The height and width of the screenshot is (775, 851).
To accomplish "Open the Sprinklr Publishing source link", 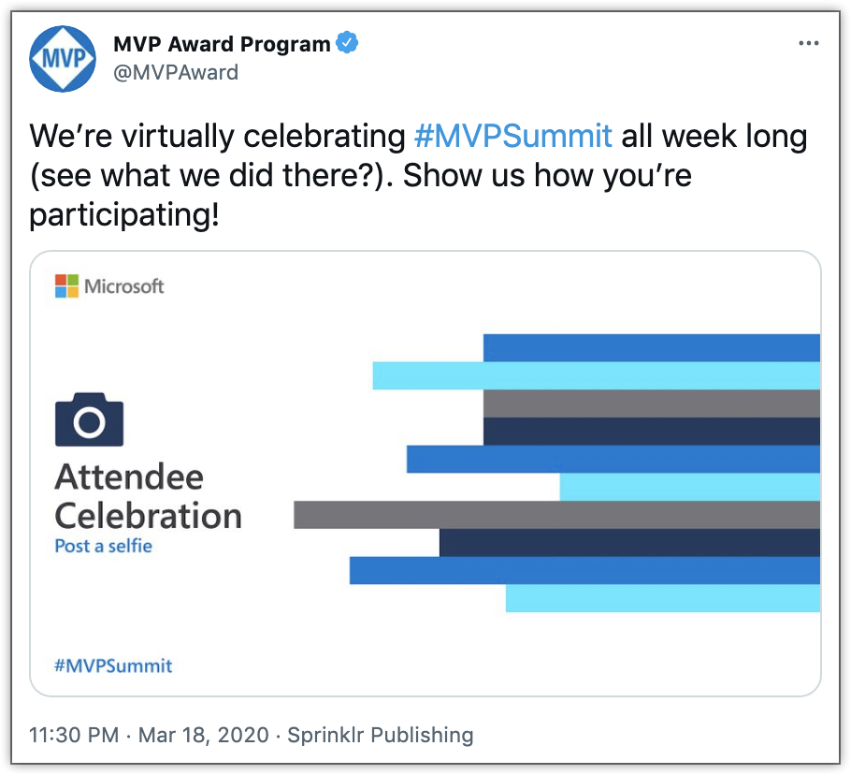I will click(x=381, y=735).
